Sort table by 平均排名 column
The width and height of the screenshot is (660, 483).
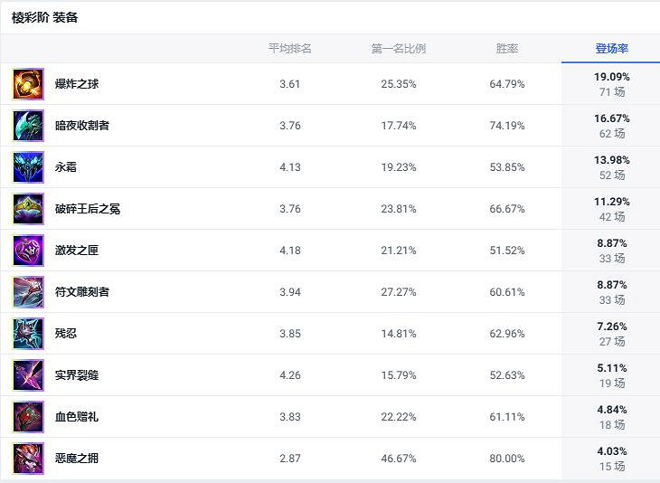pos(289,49)
